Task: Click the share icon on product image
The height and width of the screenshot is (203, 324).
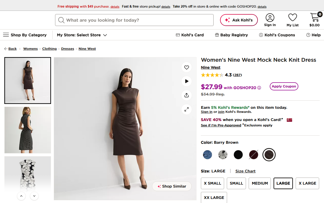Action: (x=187, y=95)
